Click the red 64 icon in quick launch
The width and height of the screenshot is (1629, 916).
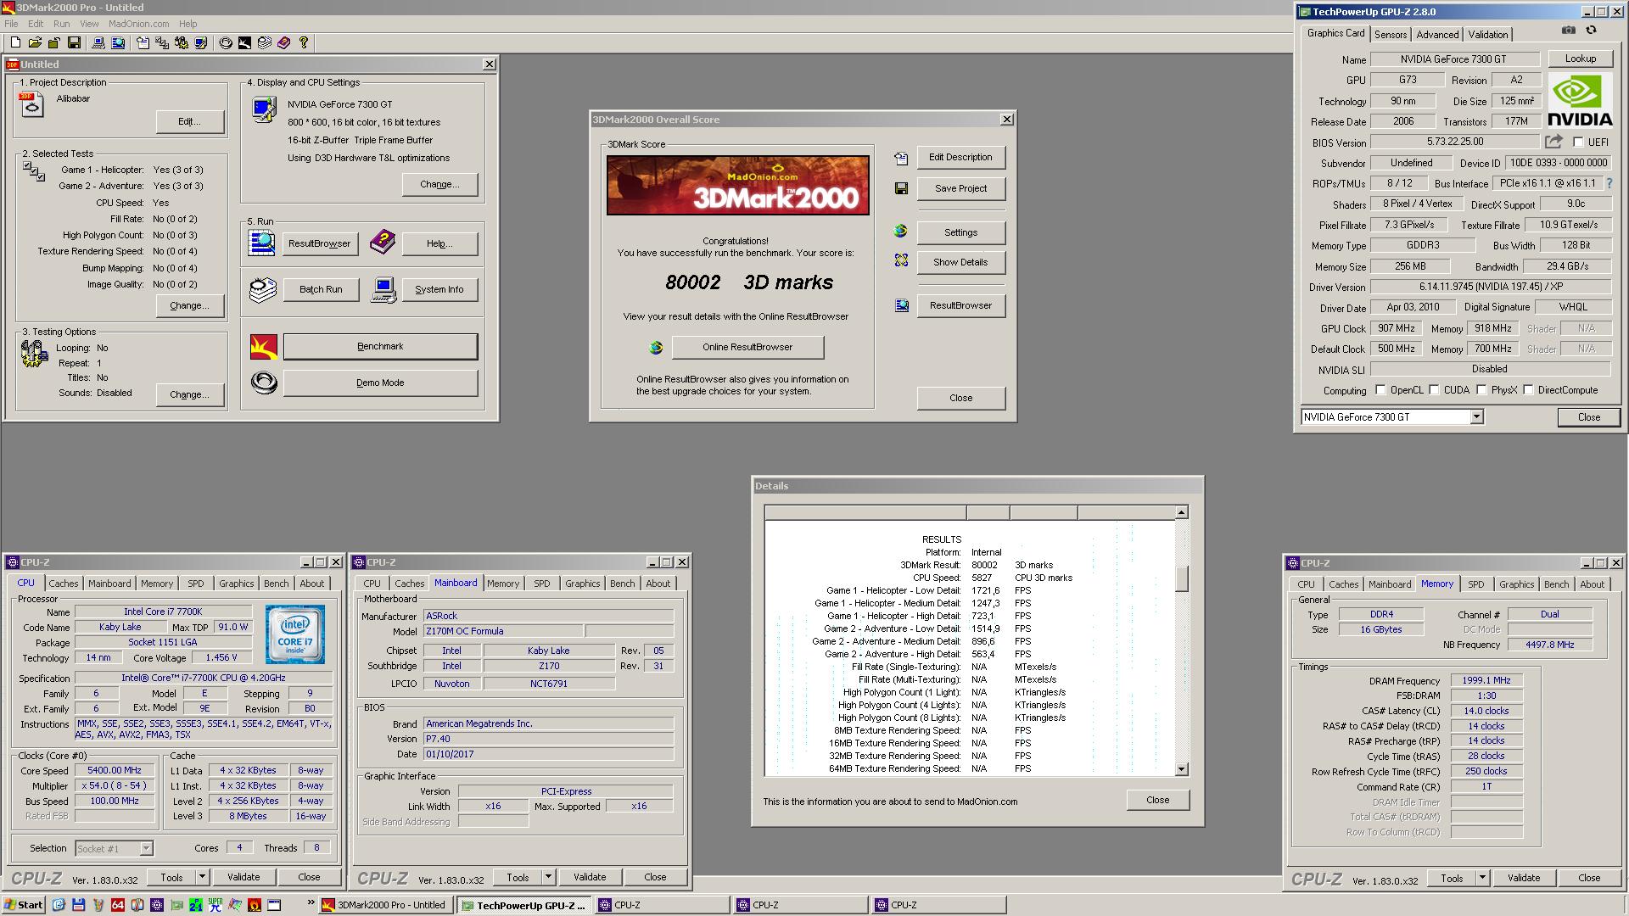pyautogui.click(x=118, y=905)
